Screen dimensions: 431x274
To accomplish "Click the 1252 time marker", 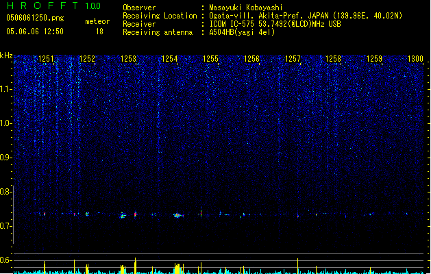I will pos(87,59).
